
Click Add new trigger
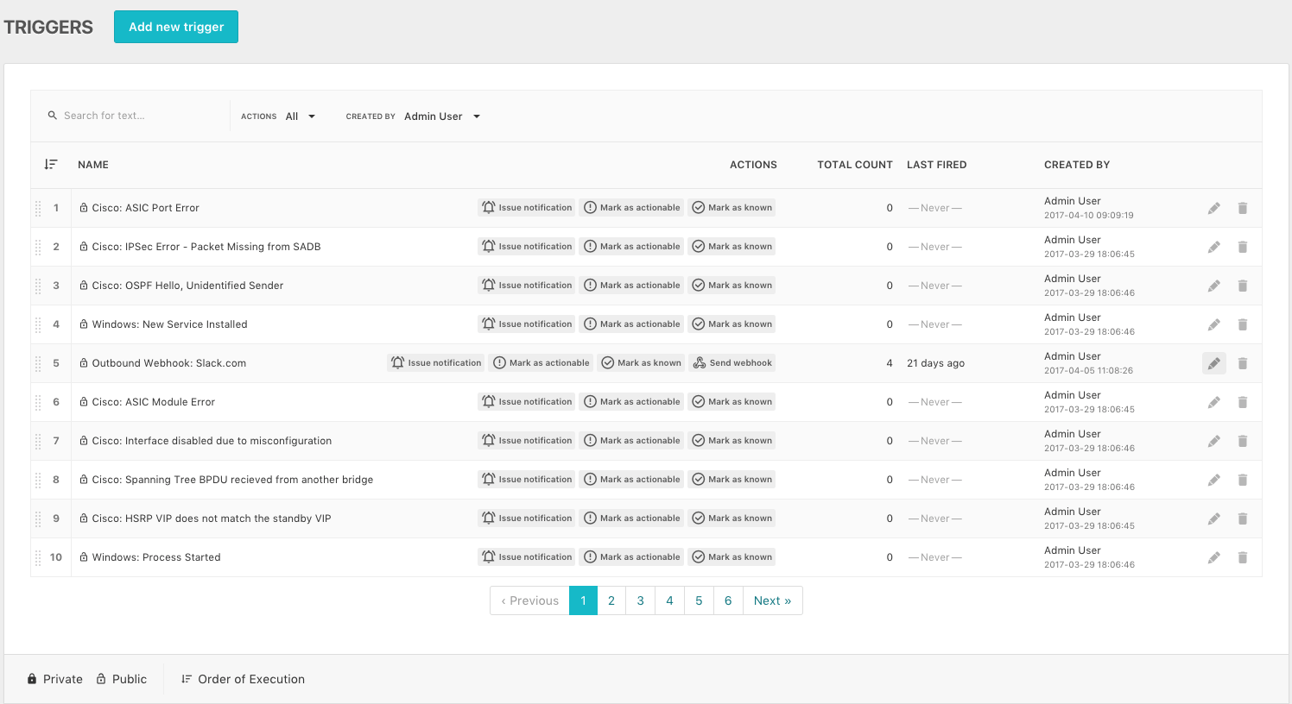pos(175,27)
